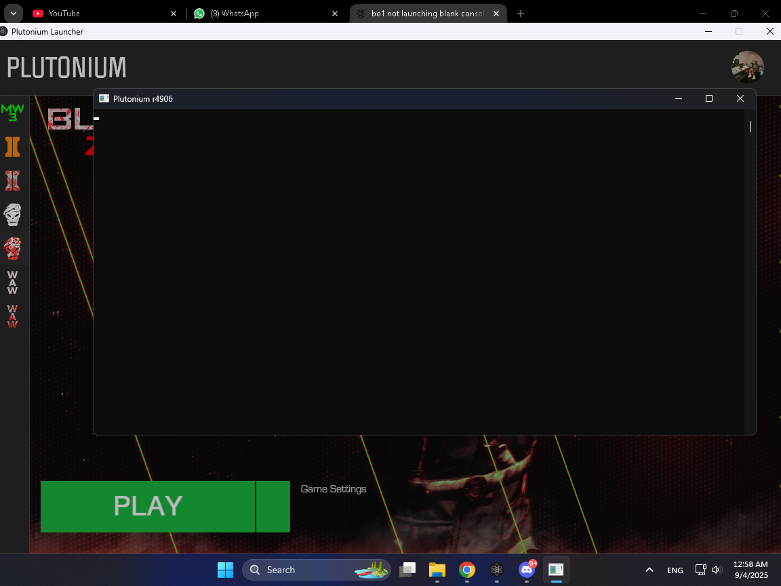
Task: Open Plutonium Launcher atom icon in taskbar
Action: [496, 570]
